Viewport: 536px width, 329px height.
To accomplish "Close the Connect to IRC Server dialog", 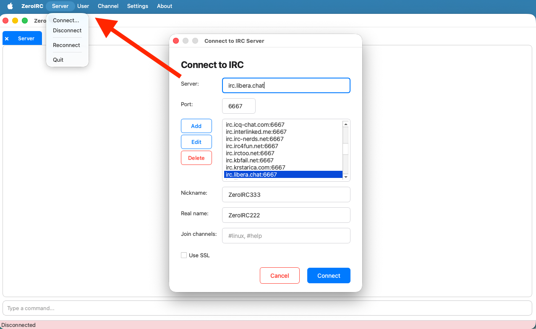I will coord(176,41).
